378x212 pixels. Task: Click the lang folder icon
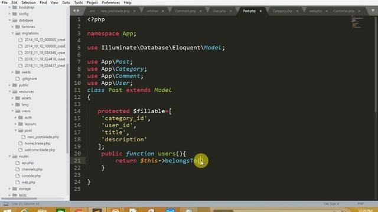[18, 105]
